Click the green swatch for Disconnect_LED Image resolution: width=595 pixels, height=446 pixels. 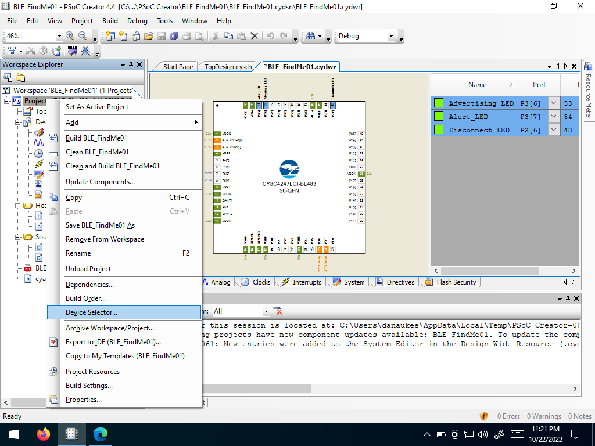tap(439, 130)
